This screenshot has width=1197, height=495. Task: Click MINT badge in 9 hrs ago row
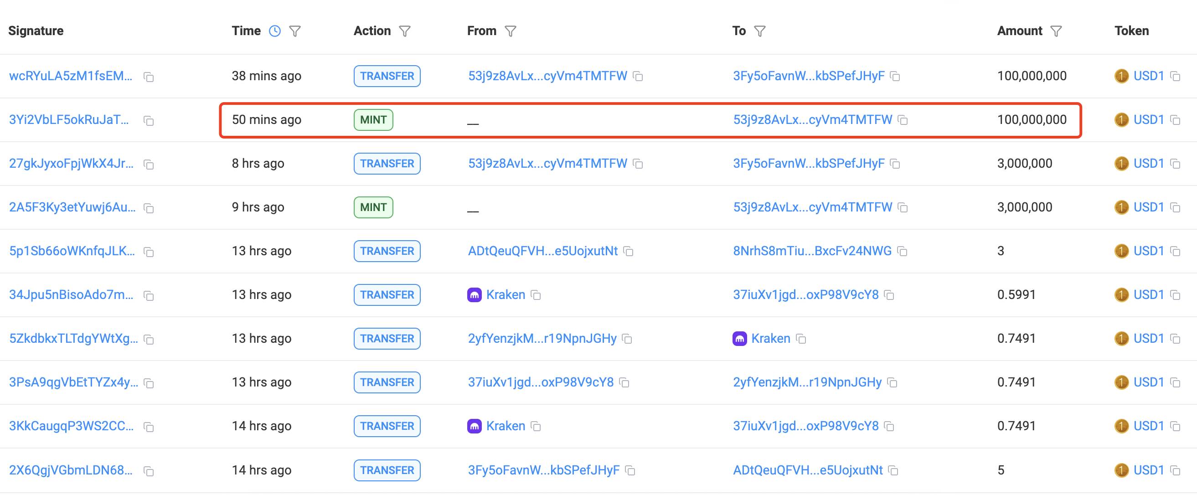pyautogui.click(x=373, y=207)
